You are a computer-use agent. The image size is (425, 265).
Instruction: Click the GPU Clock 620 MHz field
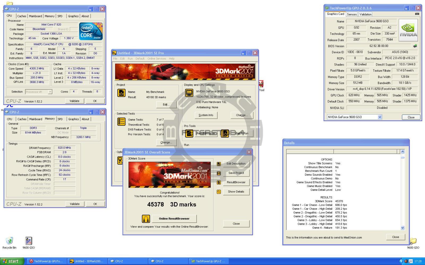[354, 95]
